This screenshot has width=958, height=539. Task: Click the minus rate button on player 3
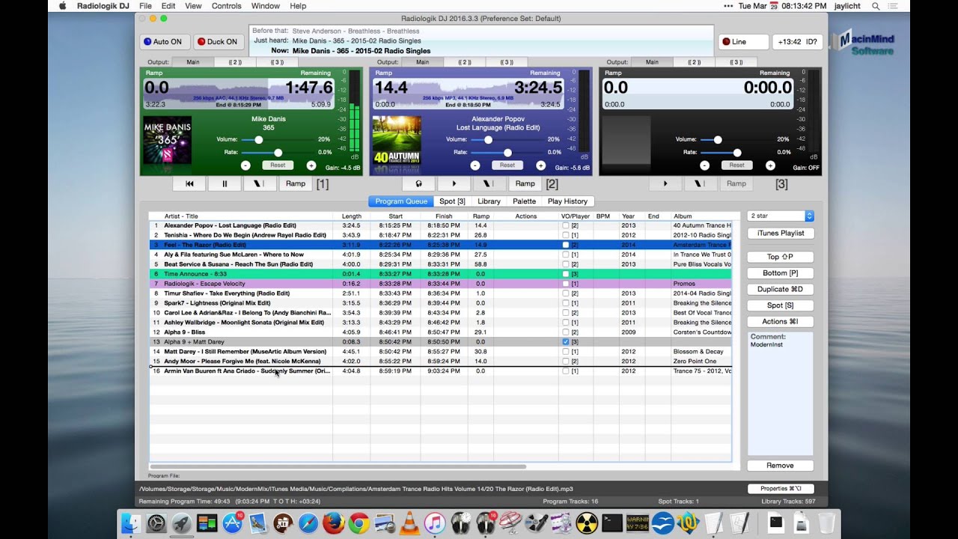click(x=705, y=165)
